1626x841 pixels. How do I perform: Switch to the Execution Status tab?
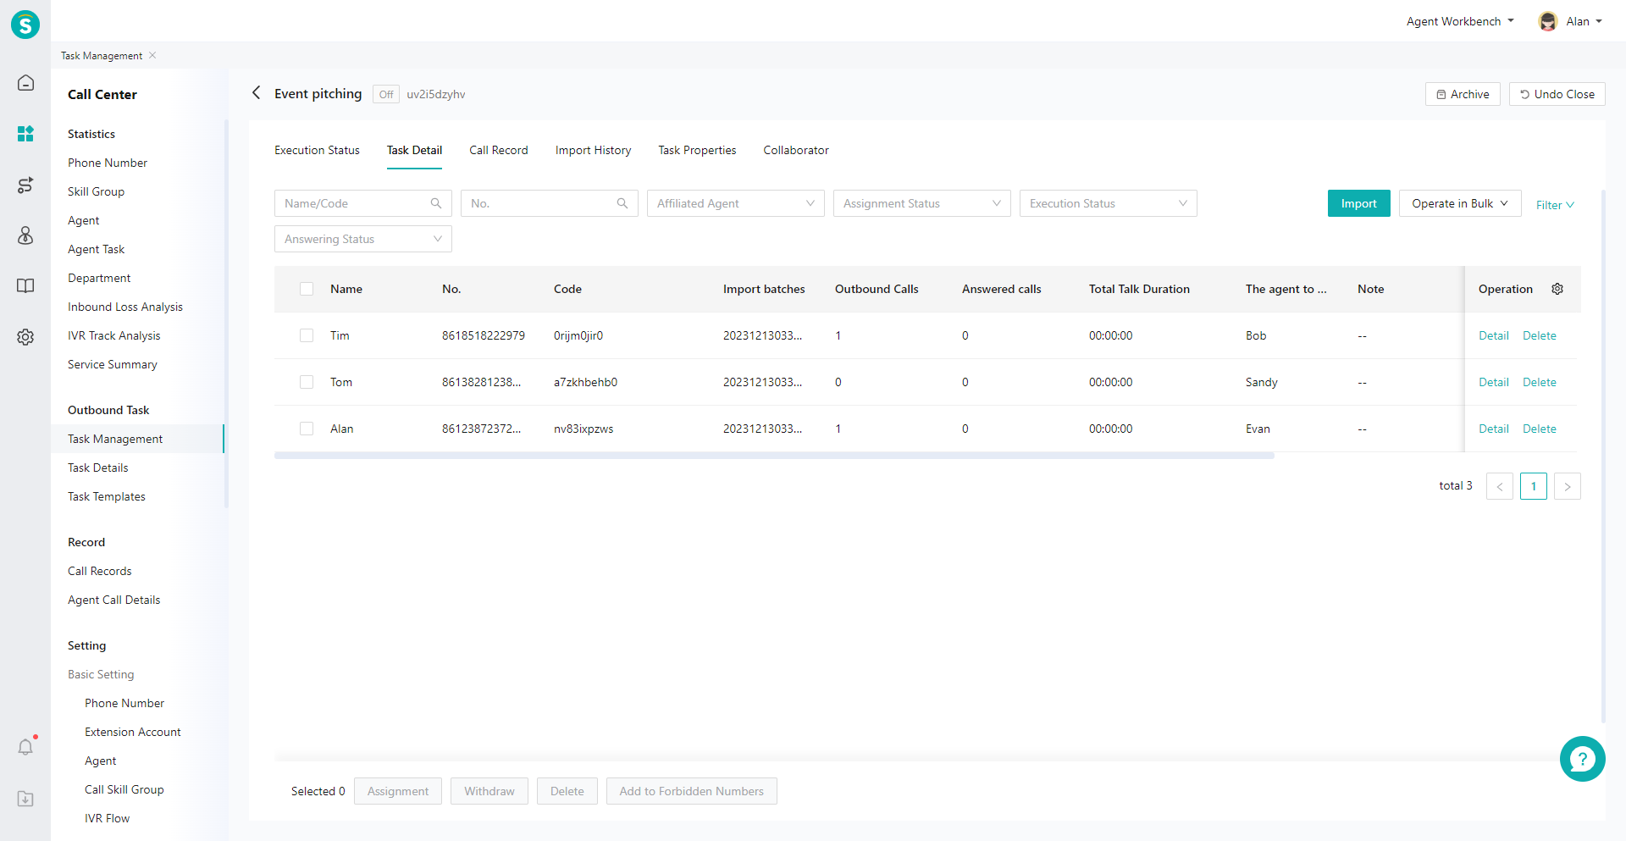point(317,150)
